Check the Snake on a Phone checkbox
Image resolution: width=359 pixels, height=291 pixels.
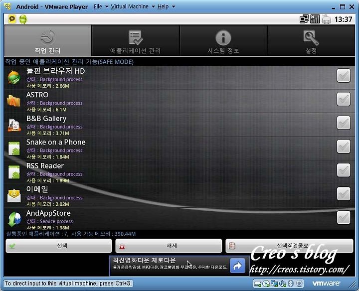point(344,146)
